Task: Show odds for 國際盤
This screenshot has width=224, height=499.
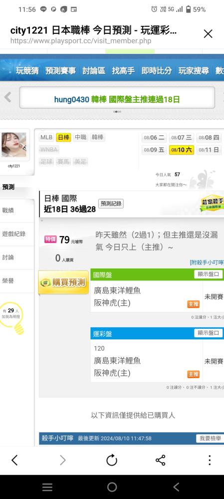Action: (209, 274)
